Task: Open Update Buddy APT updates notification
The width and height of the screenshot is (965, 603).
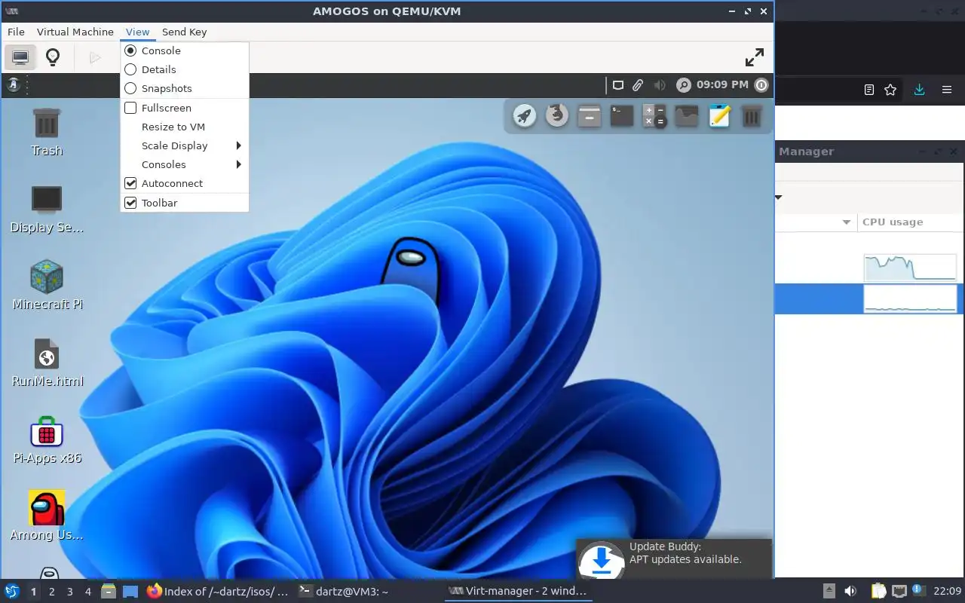Action: tap(675, 559)
